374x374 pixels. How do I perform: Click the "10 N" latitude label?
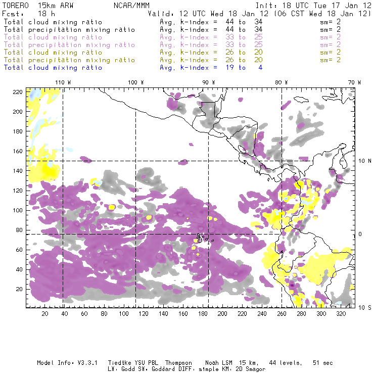point(365,161)
